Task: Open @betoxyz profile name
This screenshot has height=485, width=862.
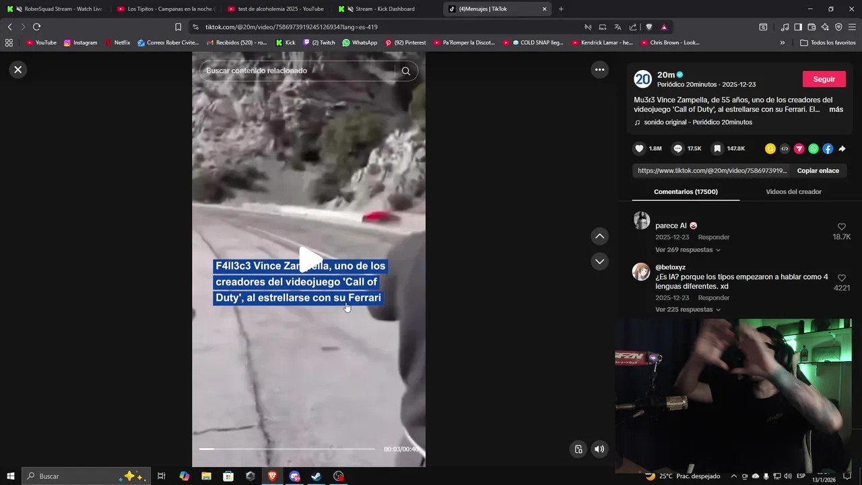Action: (x=670, y=267)
